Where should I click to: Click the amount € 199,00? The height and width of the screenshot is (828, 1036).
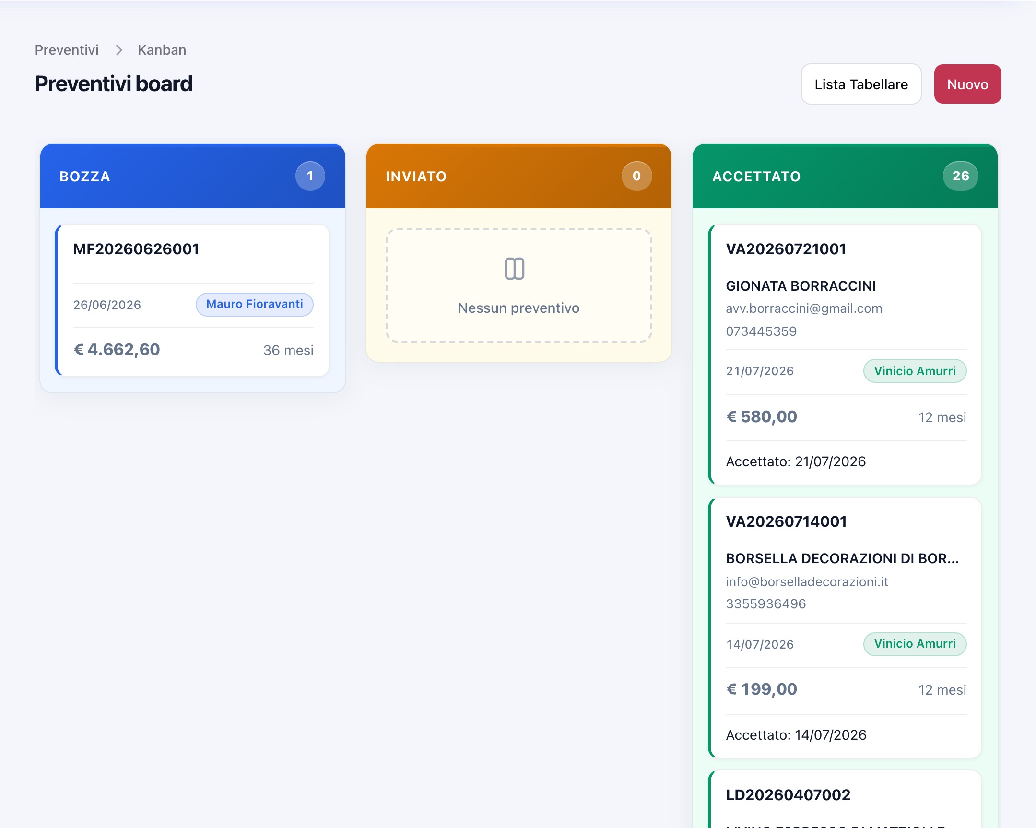coord(761,689)
